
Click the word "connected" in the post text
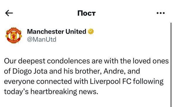54,82
